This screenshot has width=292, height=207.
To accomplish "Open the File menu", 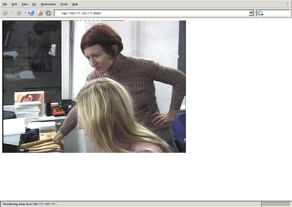I will click(x=5, y=4).
